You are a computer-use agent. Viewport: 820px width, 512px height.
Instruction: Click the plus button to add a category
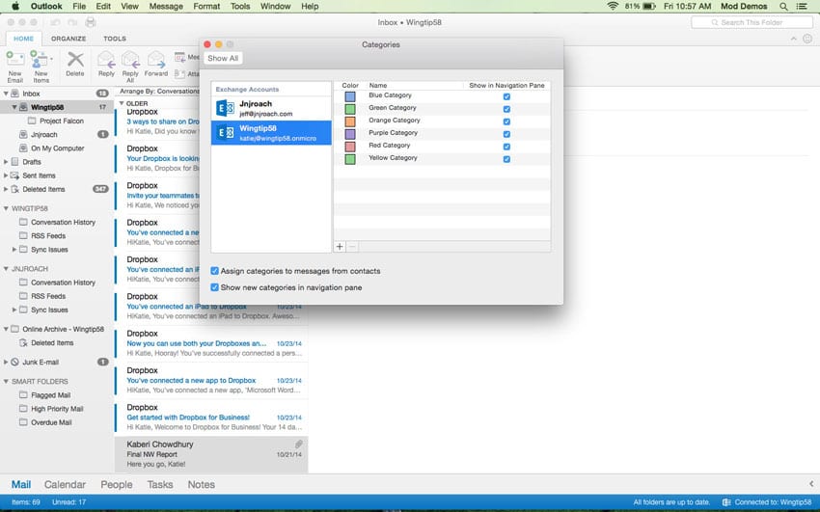(x=340, y=247)
